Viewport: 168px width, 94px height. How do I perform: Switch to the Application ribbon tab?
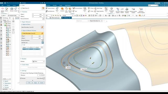coord(68,5)
